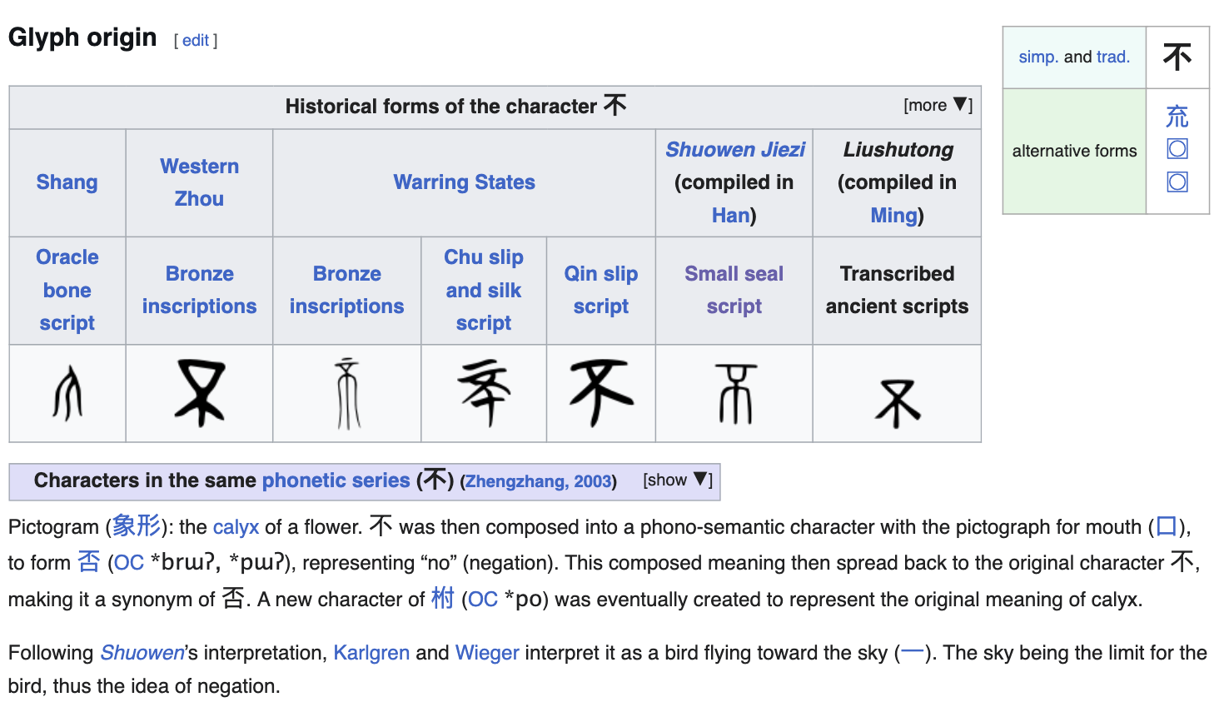Follow the 象形 pictogram link
1224x712 pixels.
point(137,526)
